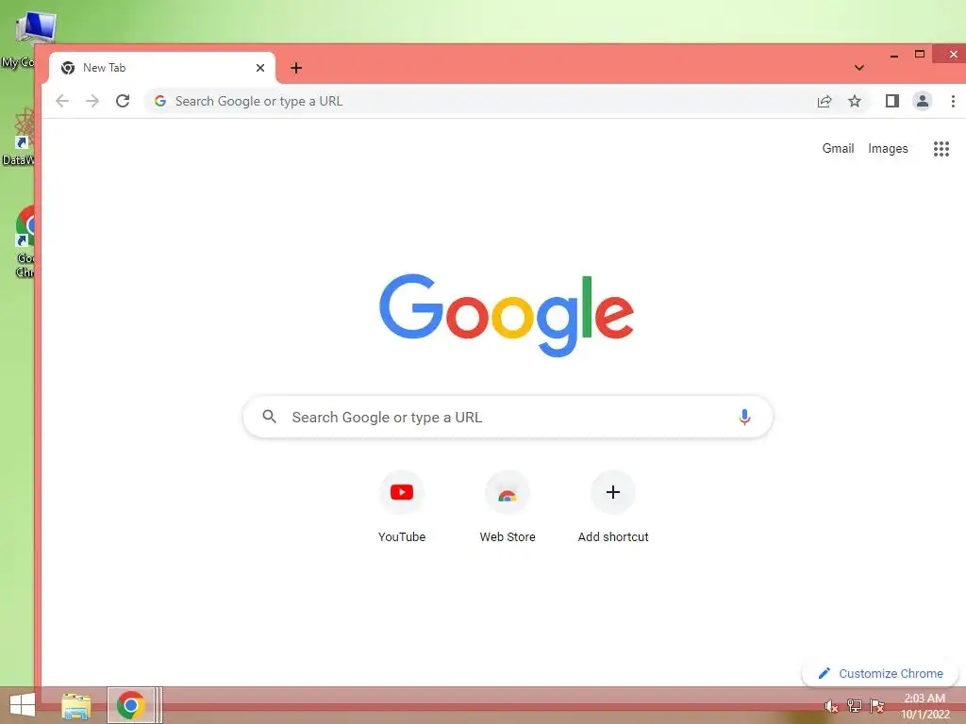Image resolution: width=966 pixels, height=724 pixels.
Task: Open the network tray icon
Action: pos(855,705)
